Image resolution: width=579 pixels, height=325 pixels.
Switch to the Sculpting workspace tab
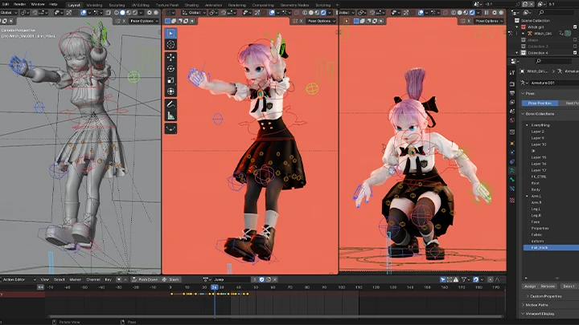117,5
